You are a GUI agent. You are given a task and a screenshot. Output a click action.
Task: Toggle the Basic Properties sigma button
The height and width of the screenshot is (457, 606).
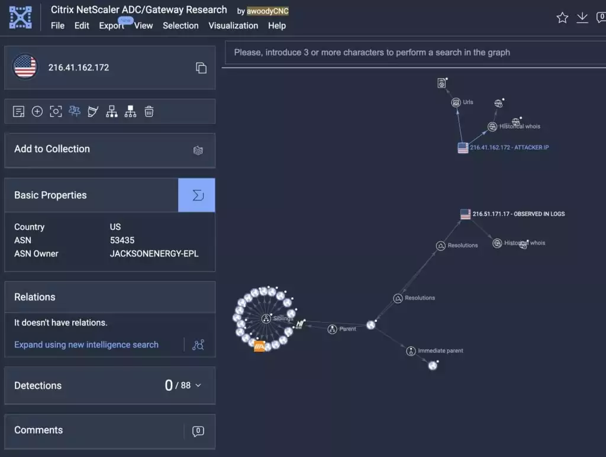(x=196, y=195)
